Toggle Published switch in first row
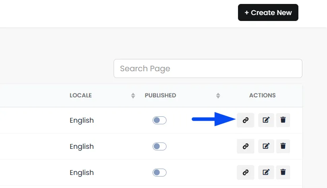This screenshot has height=188, width=327. [159, 120]
